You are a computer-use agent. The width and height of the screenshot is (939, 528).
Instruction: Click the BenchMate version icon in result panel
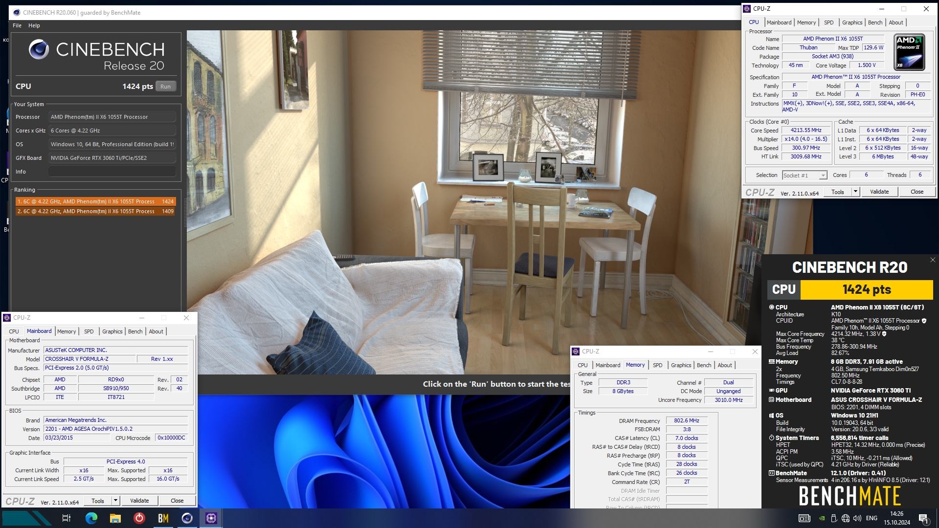tap(772, 473)
